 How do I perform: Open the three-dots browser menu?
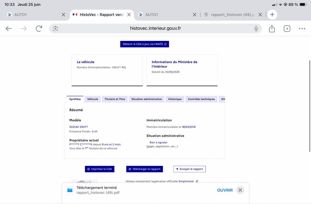click(302, 28)
